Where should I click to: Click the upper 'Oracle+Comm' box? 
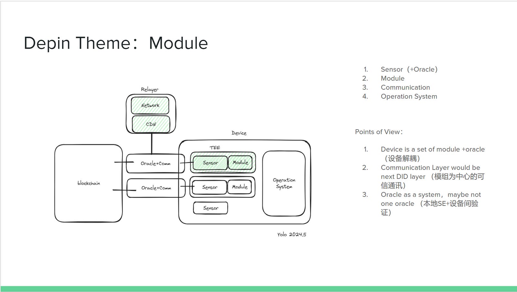click(155, 164)
